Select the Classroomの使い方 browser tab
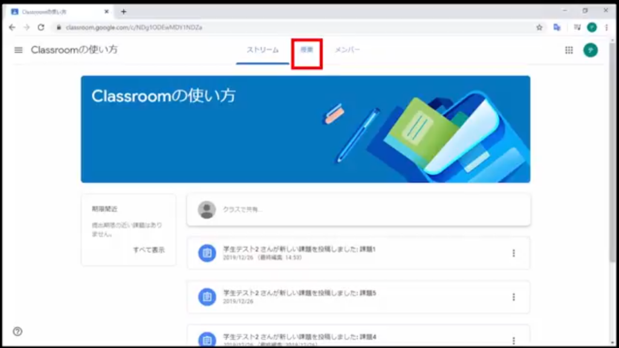 point(60,12)
